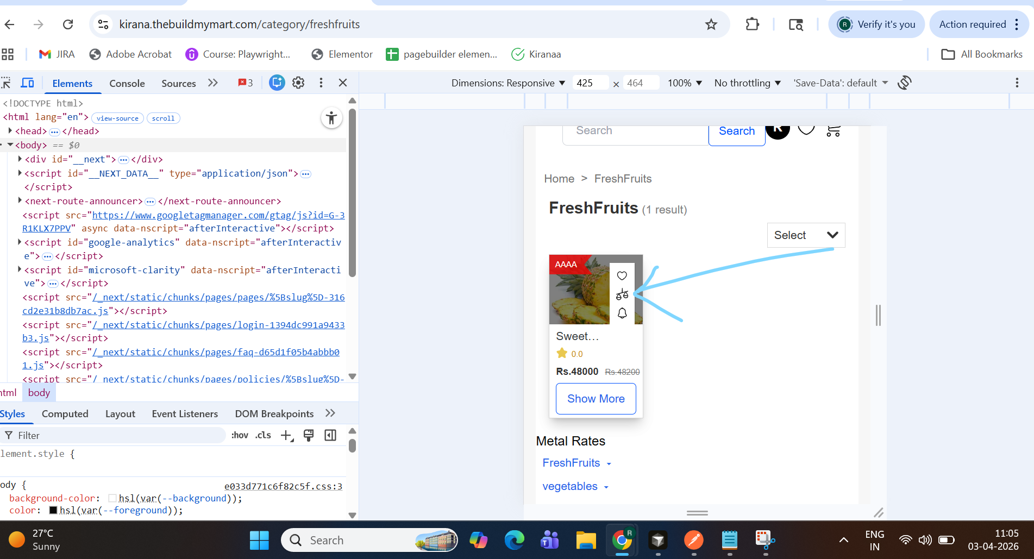The height and width of the screenshot is (559, 1034).
Task: Click the red errors counter badge
Action: [246, 83]
